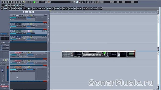Click the Open file icon in top toolbar
161x90 pixels.
(6, 2)
